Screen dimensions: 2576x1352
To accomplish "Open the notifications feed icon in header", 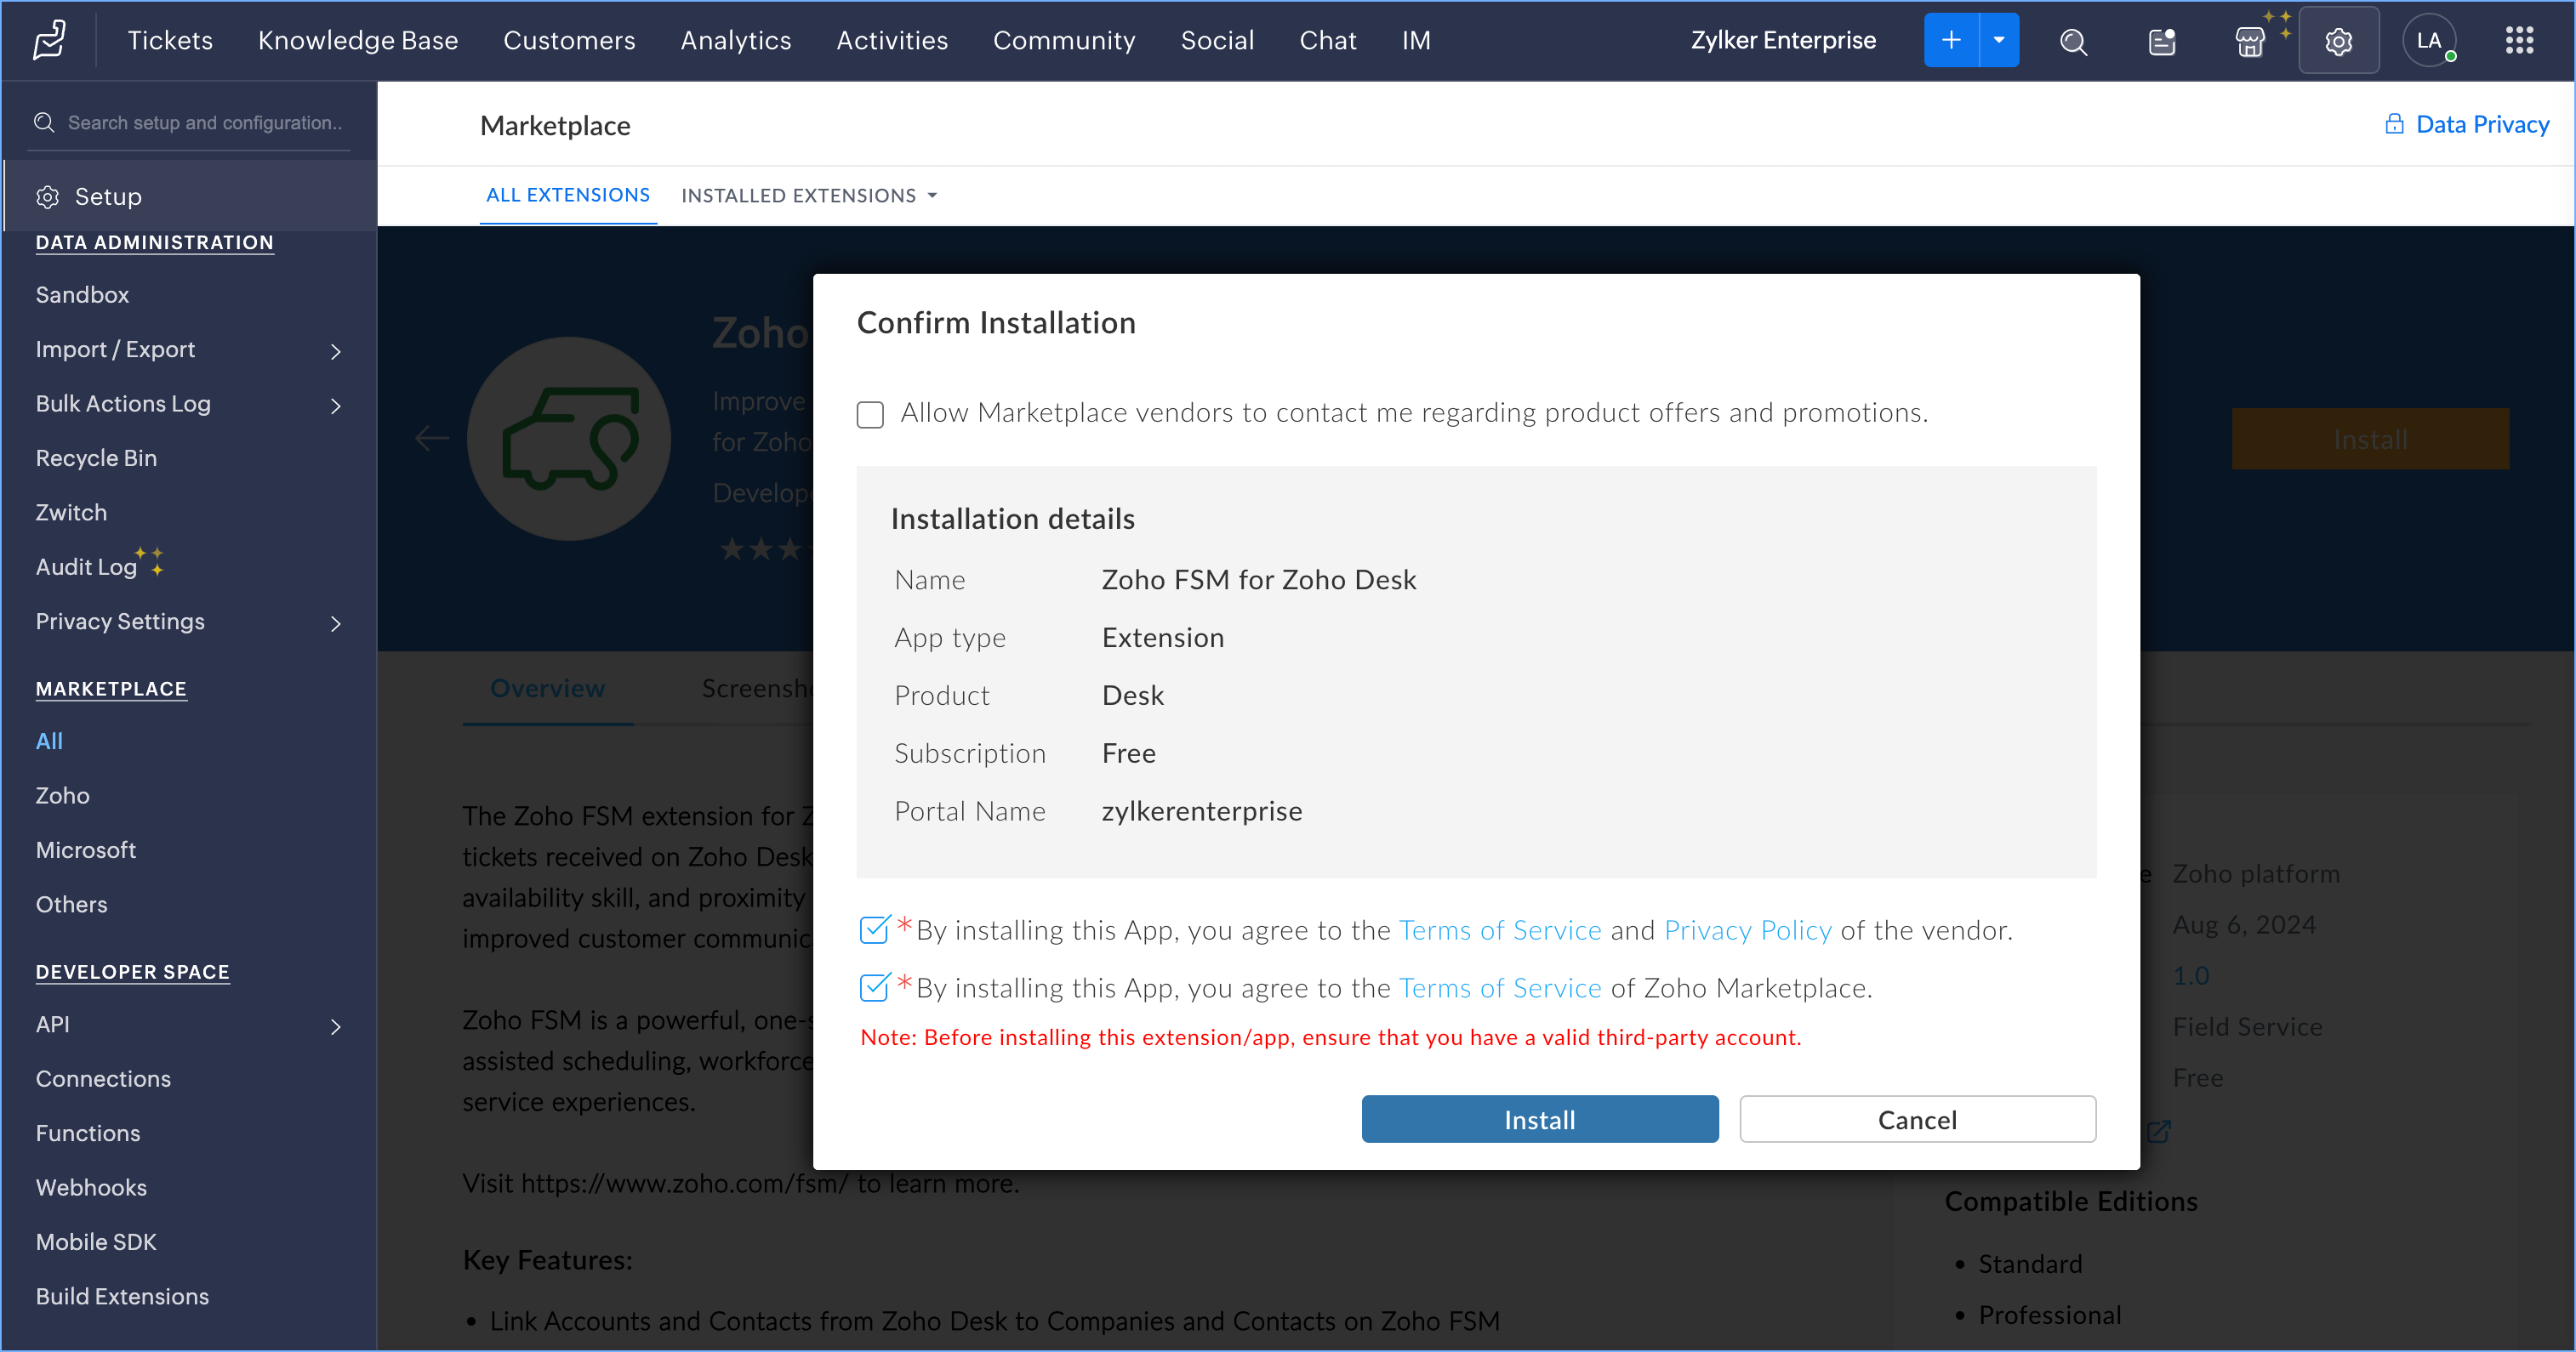I will [2162, 41].
